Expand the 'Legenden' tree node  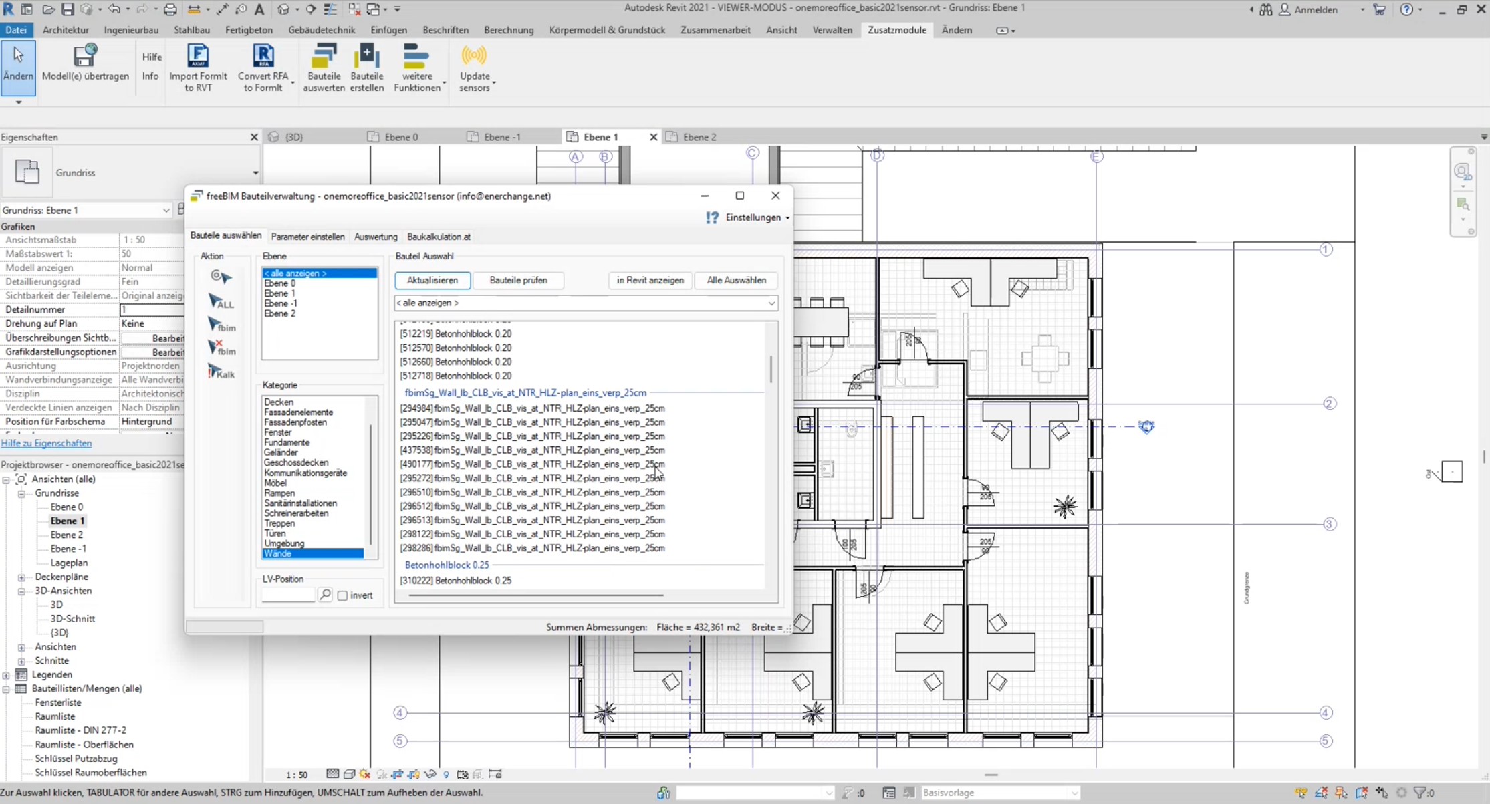(6, 675)
